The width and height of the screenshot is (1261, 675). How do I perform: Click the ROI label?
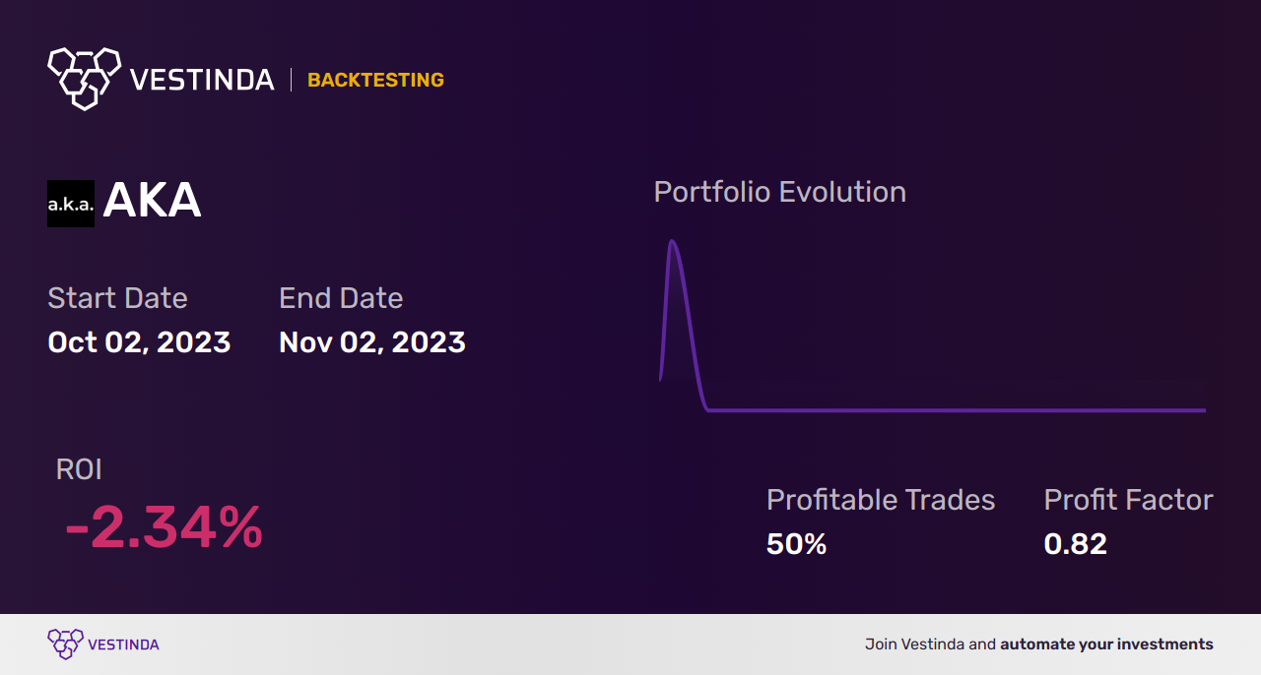point(79,469)
